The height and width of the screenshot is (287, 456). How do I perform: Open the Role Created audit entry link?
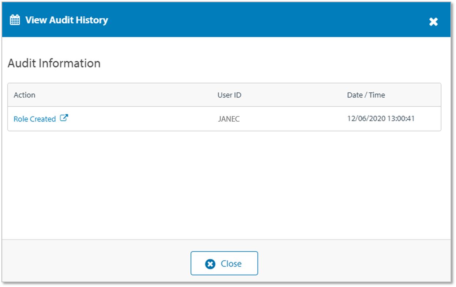(35, 119)
